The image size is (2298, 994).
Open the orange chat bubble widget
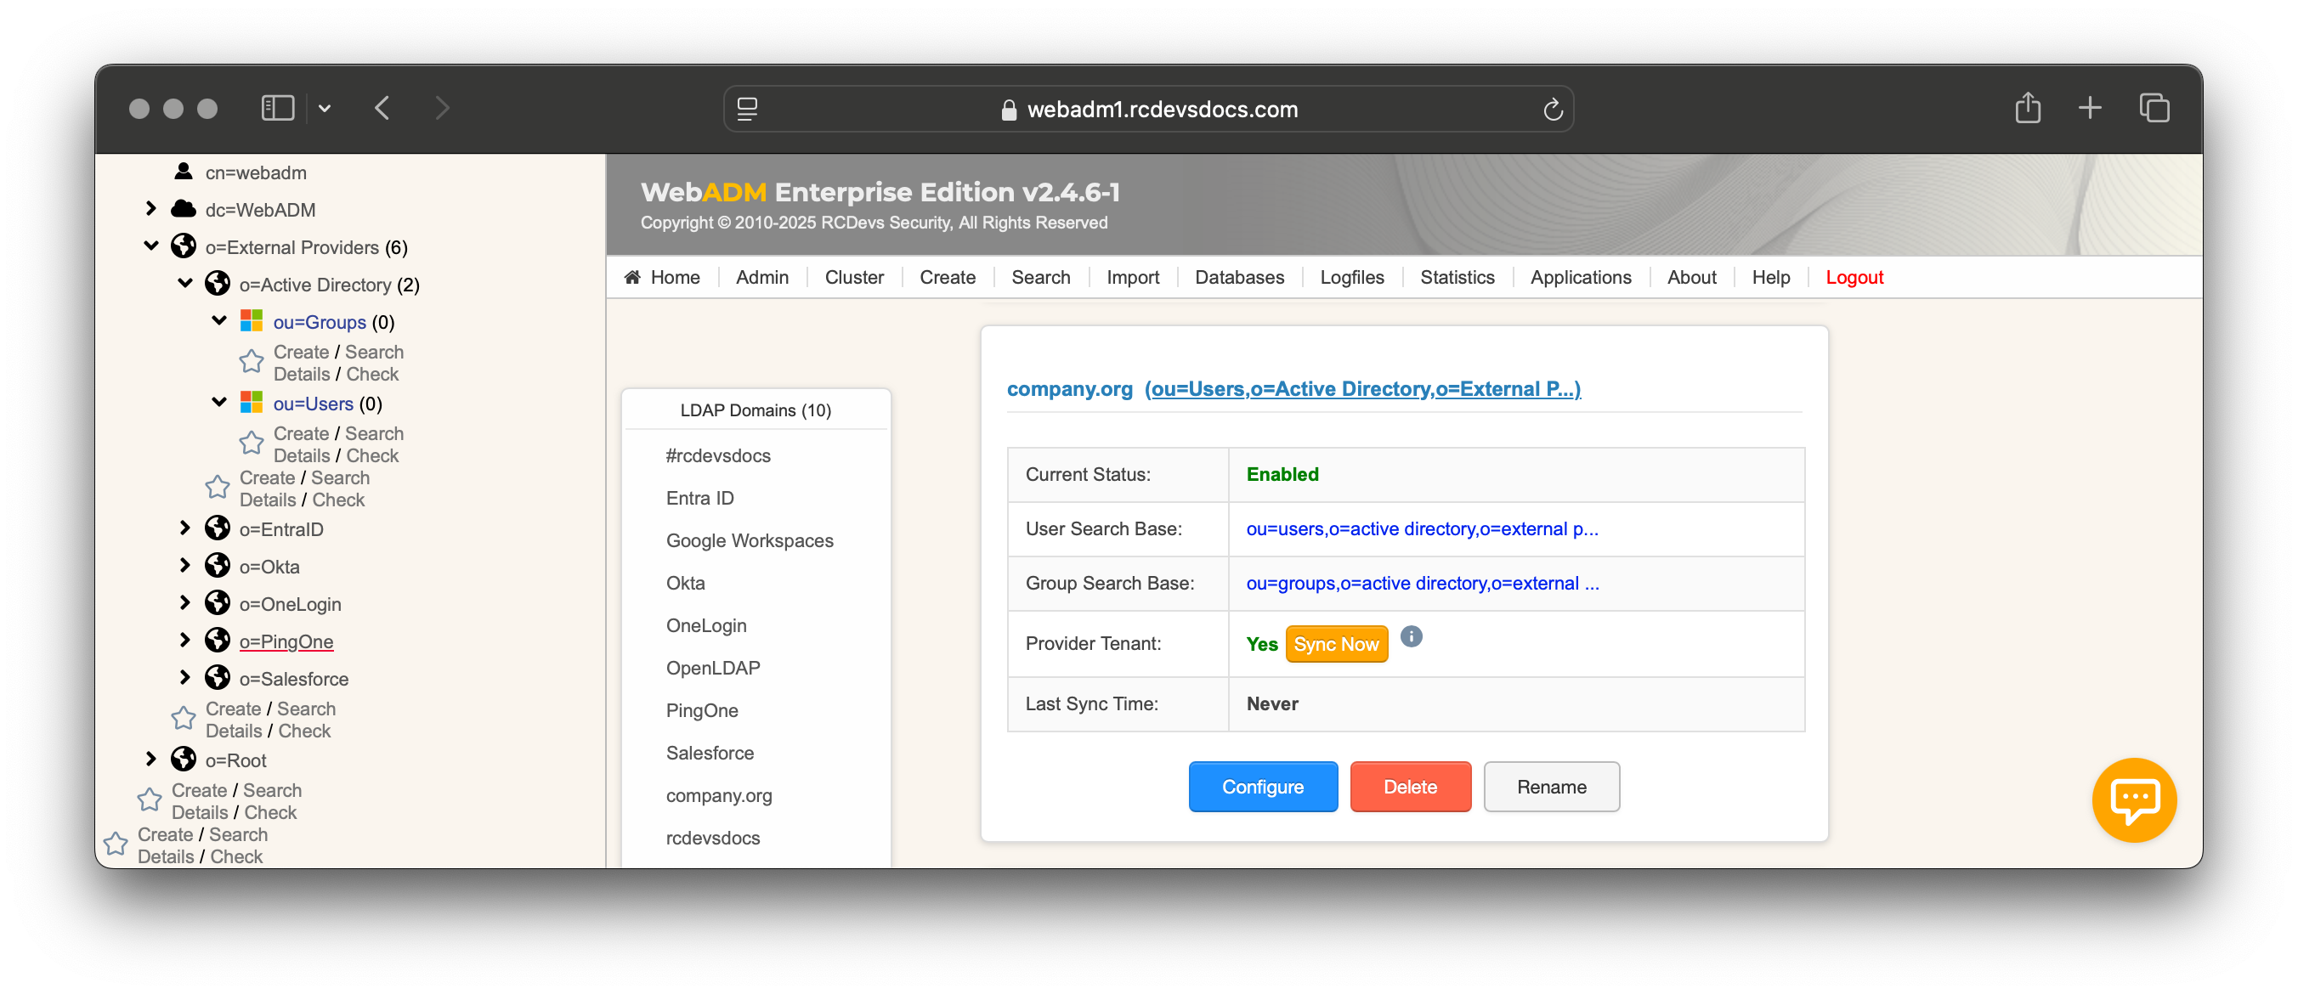tap(2133, 799)
